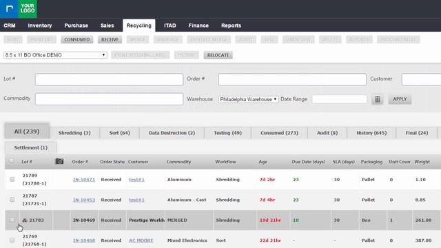441x248 pixels.
Task: Click the RECEIVE button
Action: point(110,40)
